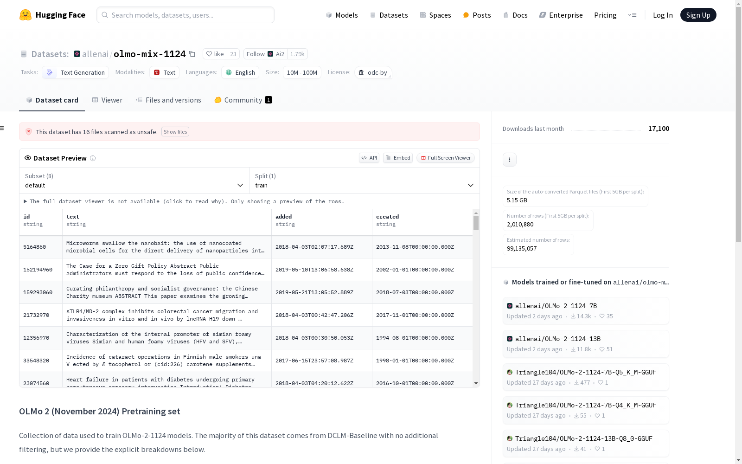Click the Embed button
This screenshot has width=742, height=464.
click(x=398, y=158)
